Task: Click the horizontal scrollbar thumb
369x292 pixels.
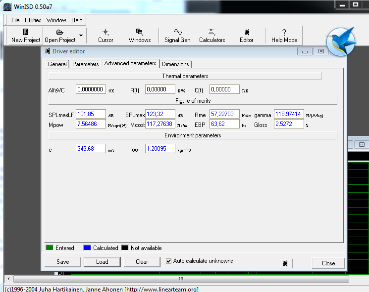Action: tap(181, 279)
